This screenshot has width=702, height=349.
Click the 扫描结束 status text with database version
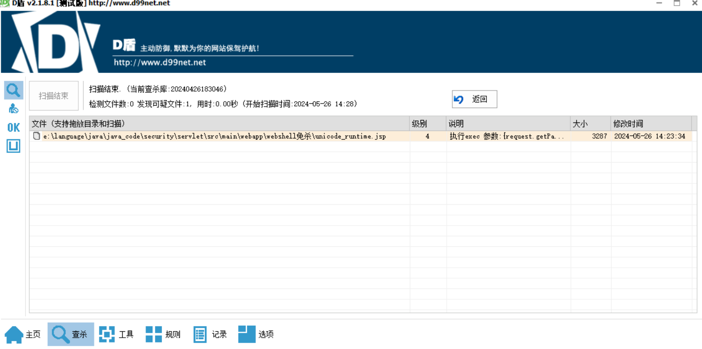[x=158, y=89]
